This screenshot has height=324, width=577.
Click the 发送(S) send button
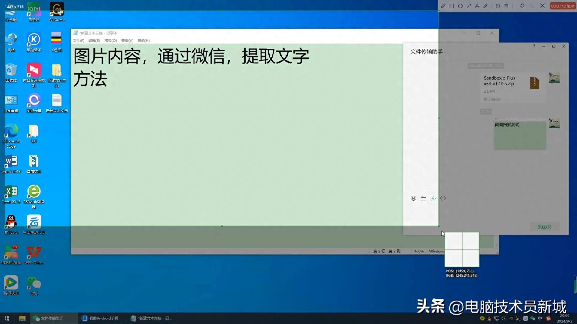pyautogui.click(x=544, y=227)
